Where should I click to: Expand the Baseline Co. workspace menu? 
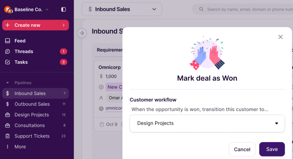47,10
